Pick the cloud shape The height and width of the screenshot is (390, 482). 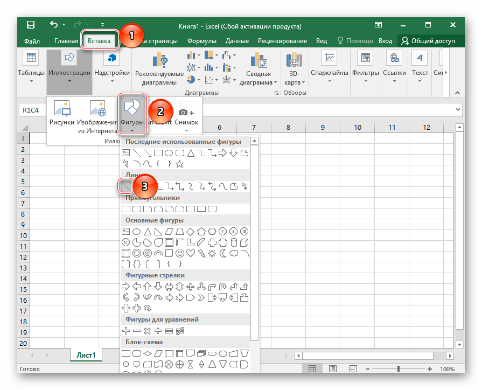[234, 253]
